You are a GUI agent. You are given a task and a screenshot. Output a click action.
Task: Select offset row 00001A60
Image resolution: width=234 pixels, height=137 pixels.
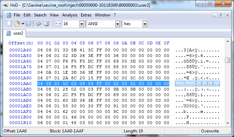20,61
